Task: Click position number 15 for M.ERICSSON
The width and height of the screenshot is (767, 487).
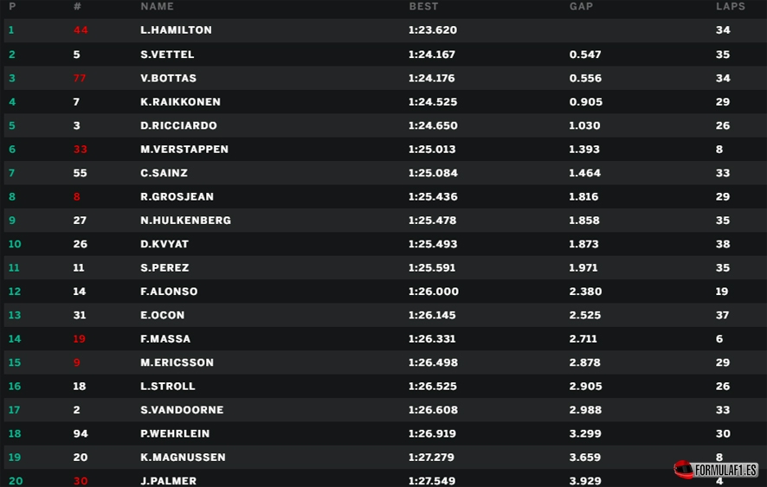Action: pos(15,362)
